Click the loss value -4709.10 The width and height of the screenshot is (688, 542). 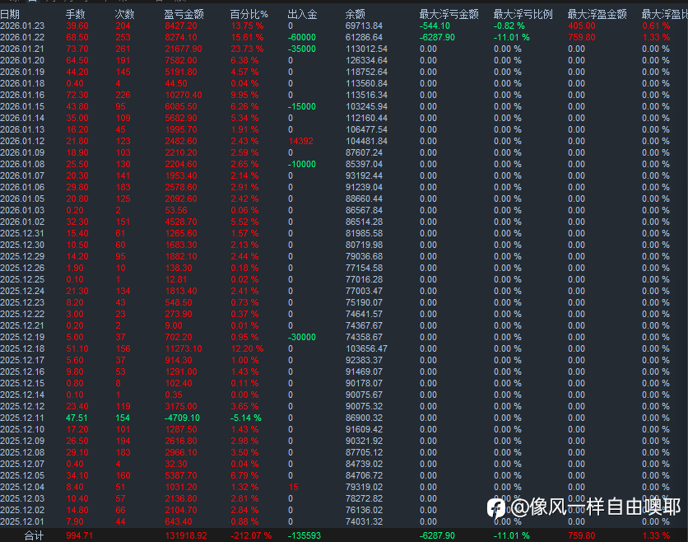(x=182, y=418)
